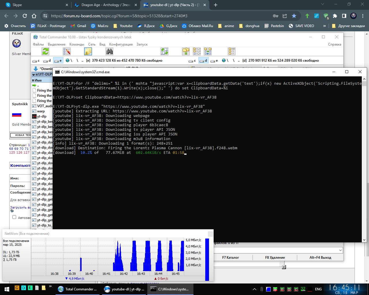
Task: Click the Chrome address bar URL
Action: tap(119, 16)
